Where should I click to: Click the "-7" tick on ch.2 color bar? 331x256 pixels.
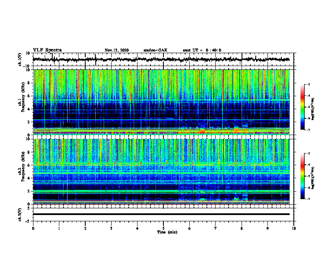[x=308, y=199]
